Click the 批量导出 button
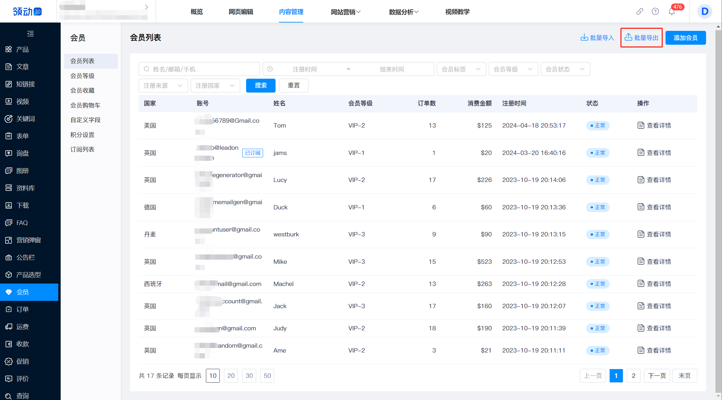The width and height of the screenshot is (722, 400). tap(641, 37)
